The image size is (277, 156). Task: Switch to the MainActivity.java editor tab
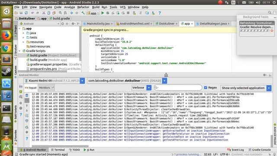pyautogui.click(x=98, y=23)
